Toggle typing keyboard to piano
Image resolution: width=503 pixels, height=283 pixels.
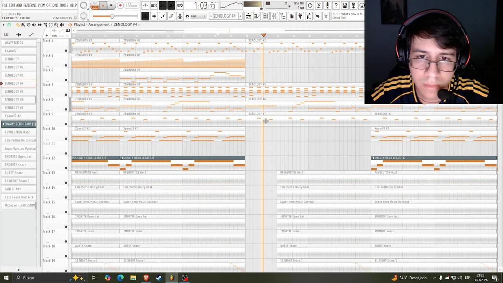coord(145,16)
